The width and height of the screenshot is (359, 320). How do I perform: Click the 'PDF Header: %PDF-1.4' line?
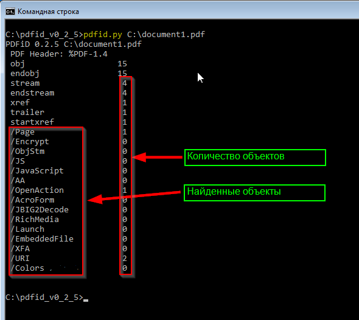(x=59, y=54)
